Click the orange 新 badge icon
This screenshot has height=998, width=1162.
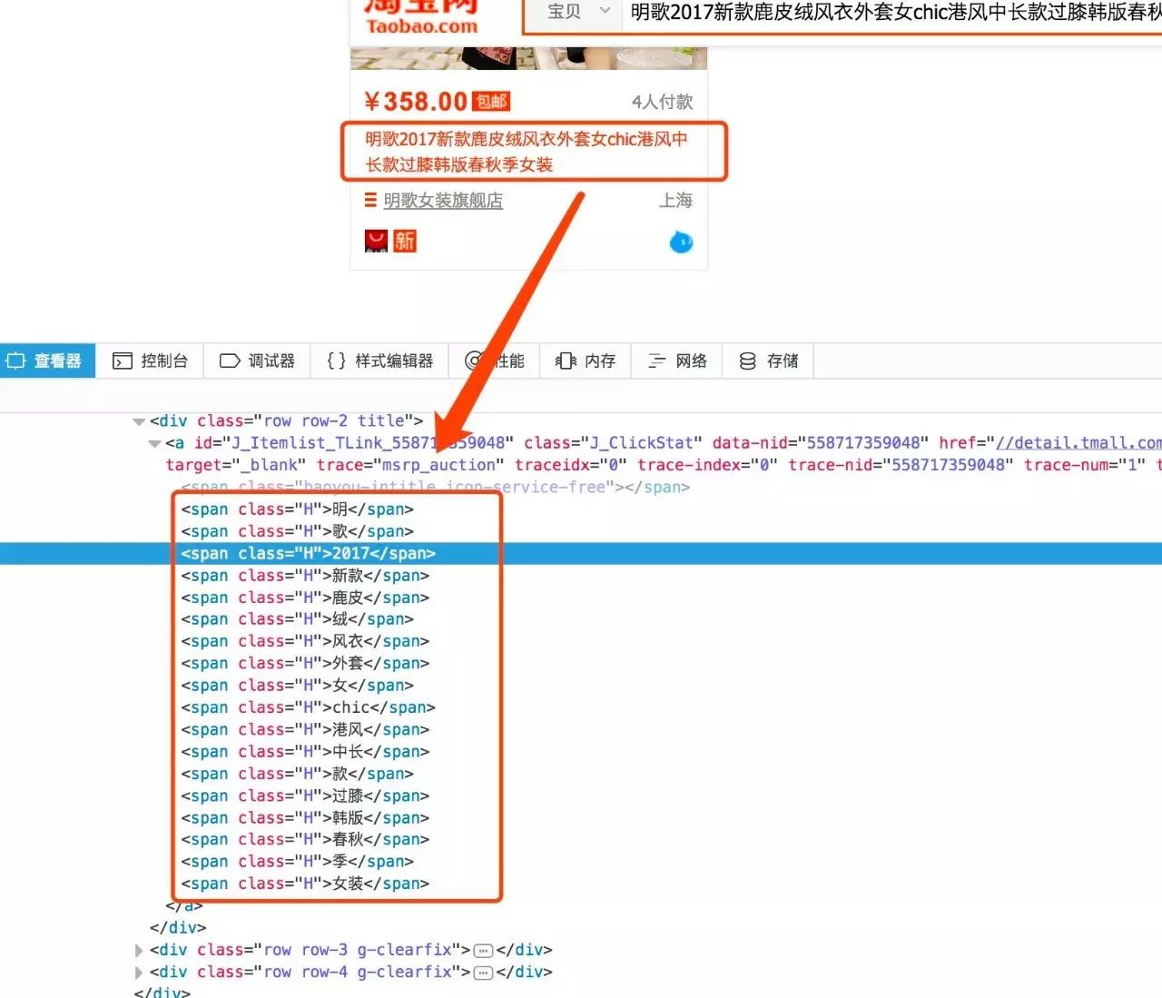pyautogui.click(x=405, y=241)
